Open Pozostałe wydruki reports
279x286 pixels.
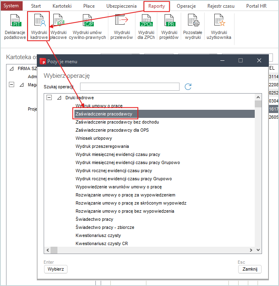coord(193,27)
